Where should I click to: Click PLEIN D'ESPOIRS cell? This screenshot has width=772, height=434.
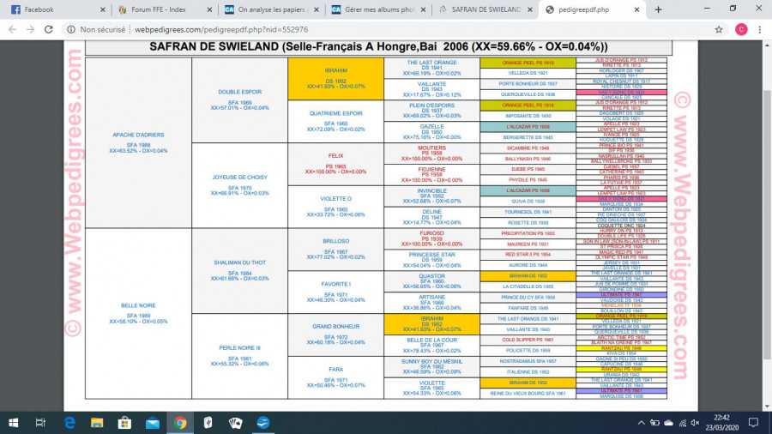(x=431, y=111)
